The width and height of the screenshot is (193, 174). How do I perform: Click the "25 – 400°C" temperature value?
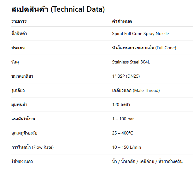pos(122,133)
